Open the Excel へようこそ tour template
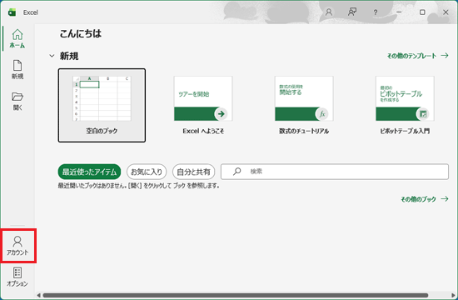Screen dimensions: 458x300 tap(203, 105)
